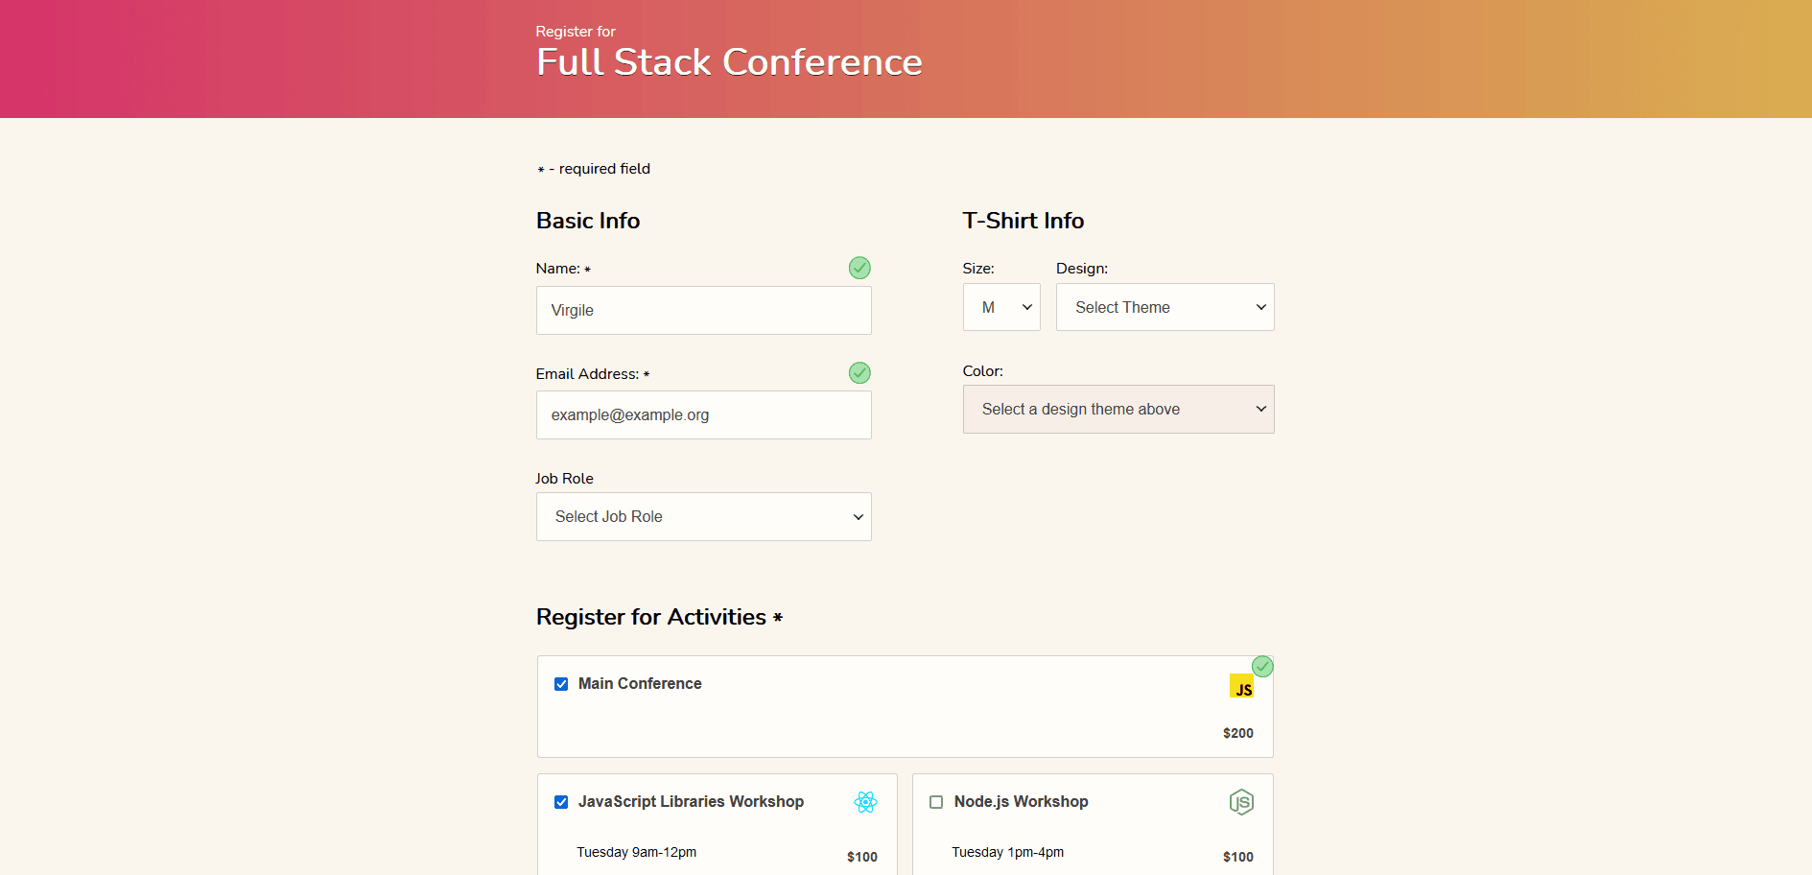The height and width of the screenshot is (875, 1812).
Task: Click the yellow JS logo icon
Action: [1241, 686]
